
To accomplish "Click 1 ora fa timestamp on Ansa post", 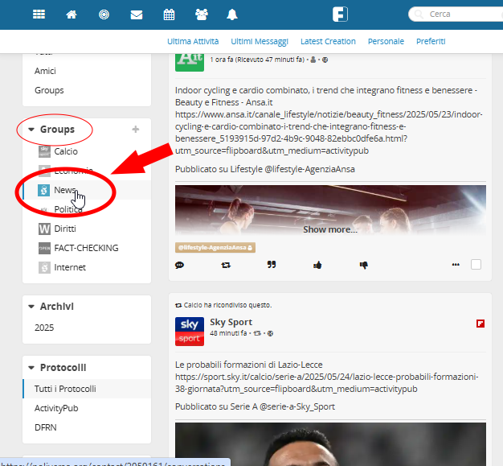I will [x=257, y=60].
